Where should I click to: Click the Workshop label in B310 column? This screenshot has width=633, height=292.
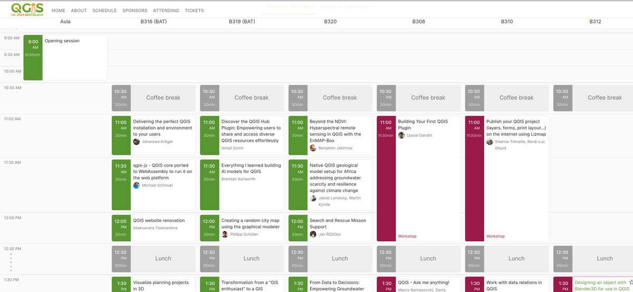[495, 237]
